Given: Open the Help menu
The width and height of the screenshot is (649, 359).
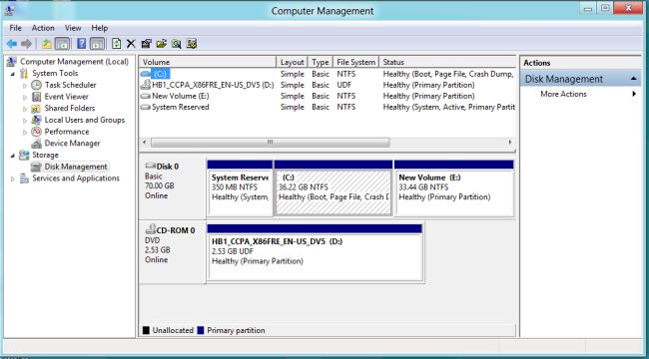Looking at the screenshot, I should [x=99, y=28].
